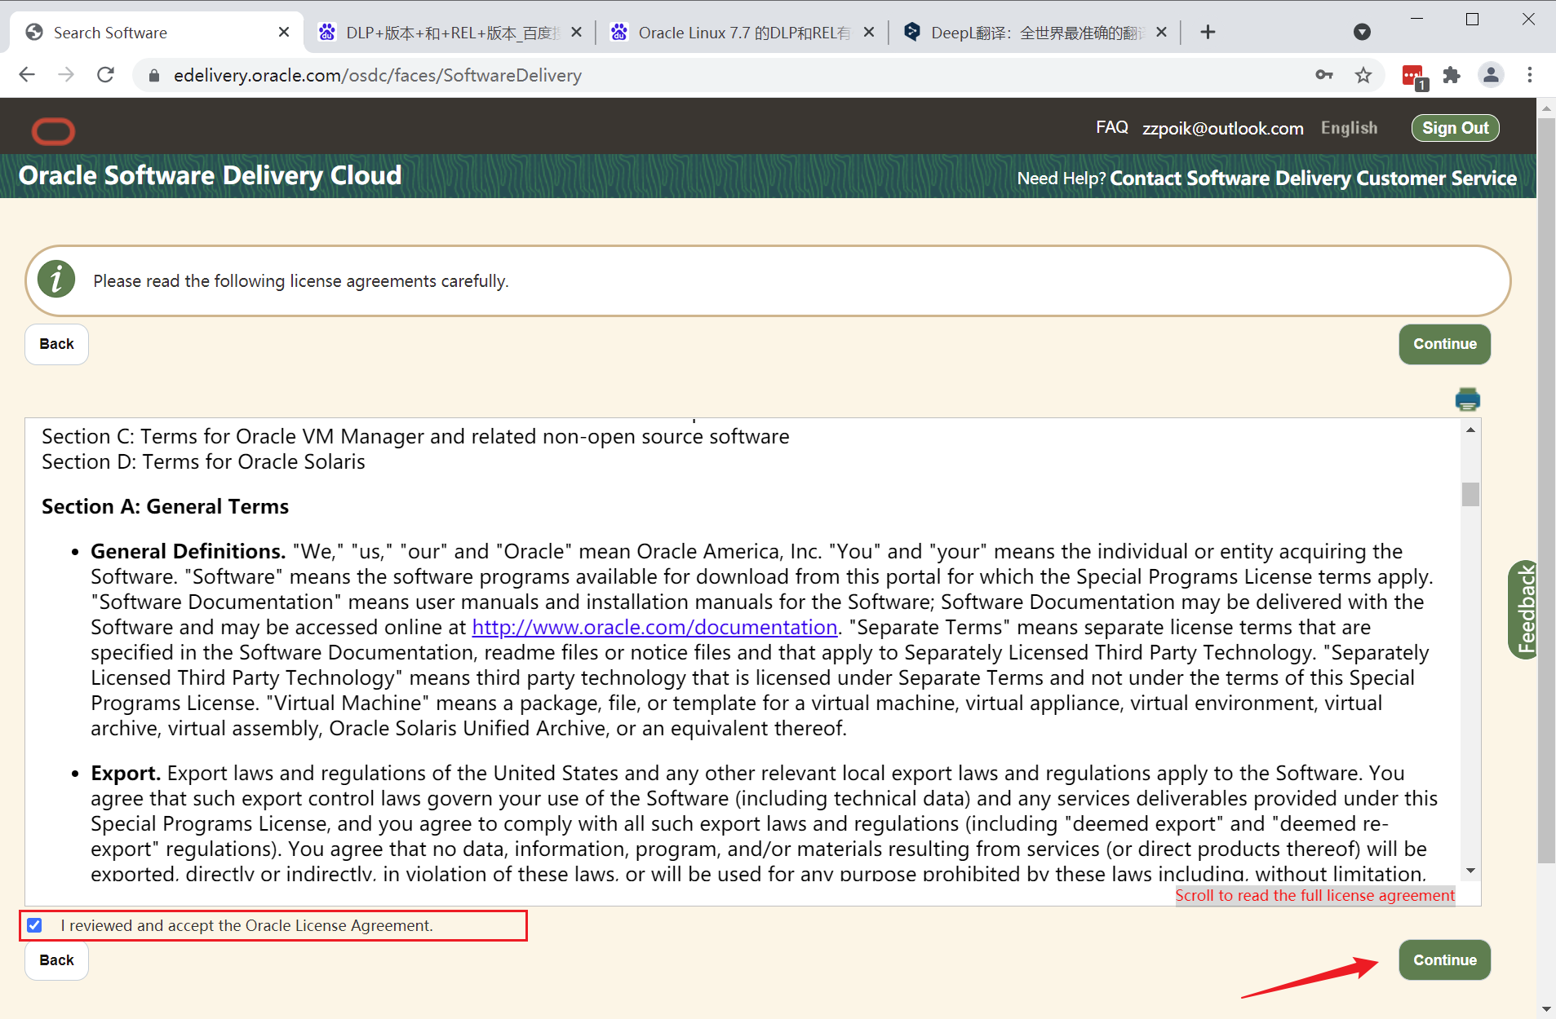Click the browser forward arrow
Screen dimensions: 1556x1019
(x=66, y=74)
